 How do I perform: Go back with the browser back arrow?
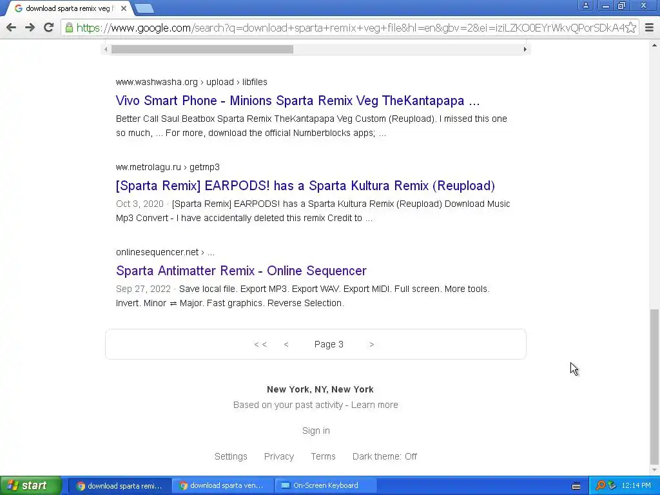(12, 28)
